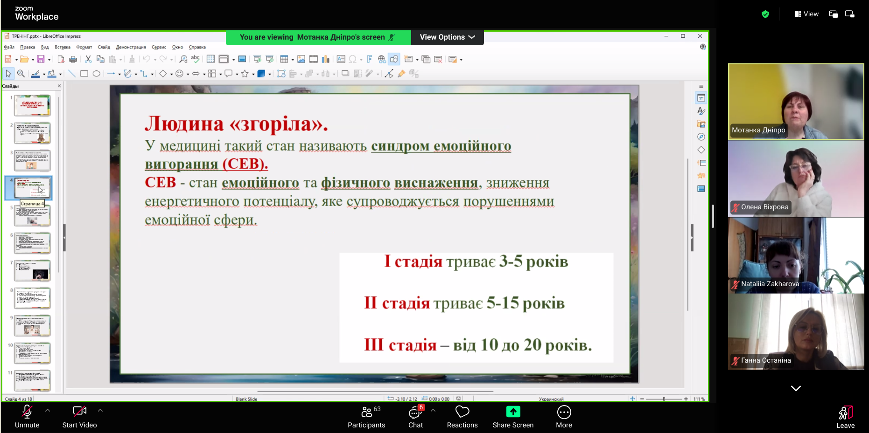
Task: Select Мотанка Дніпро's video tile
Action: coord(796,101)
